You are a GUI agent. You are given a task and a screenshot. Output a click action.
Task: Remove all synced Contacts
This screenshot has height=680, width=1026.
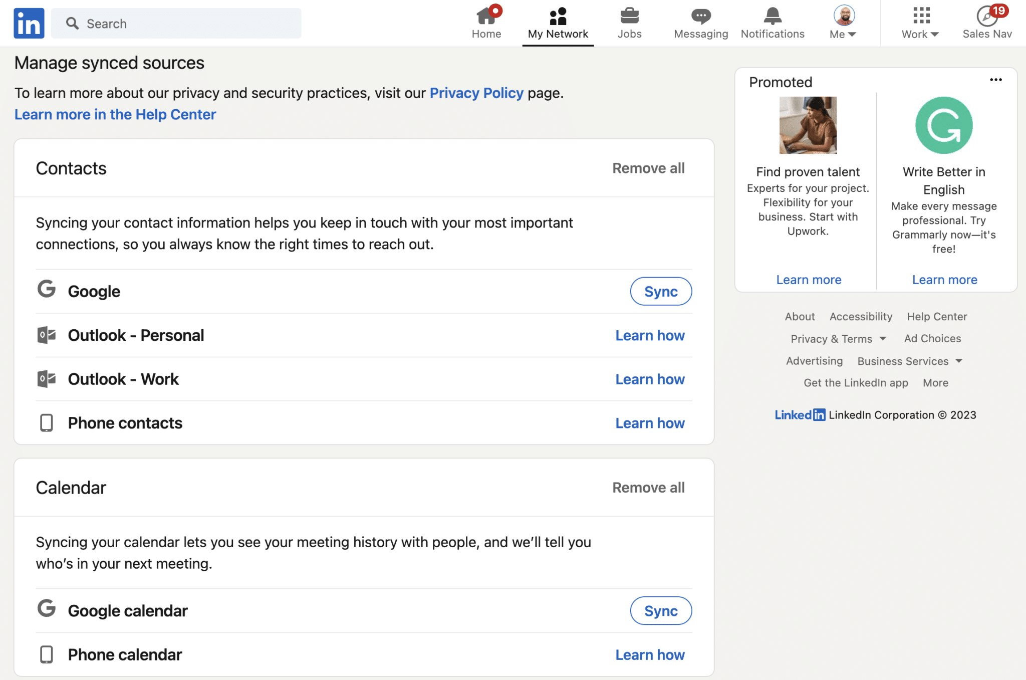click(x=648, y=168)
